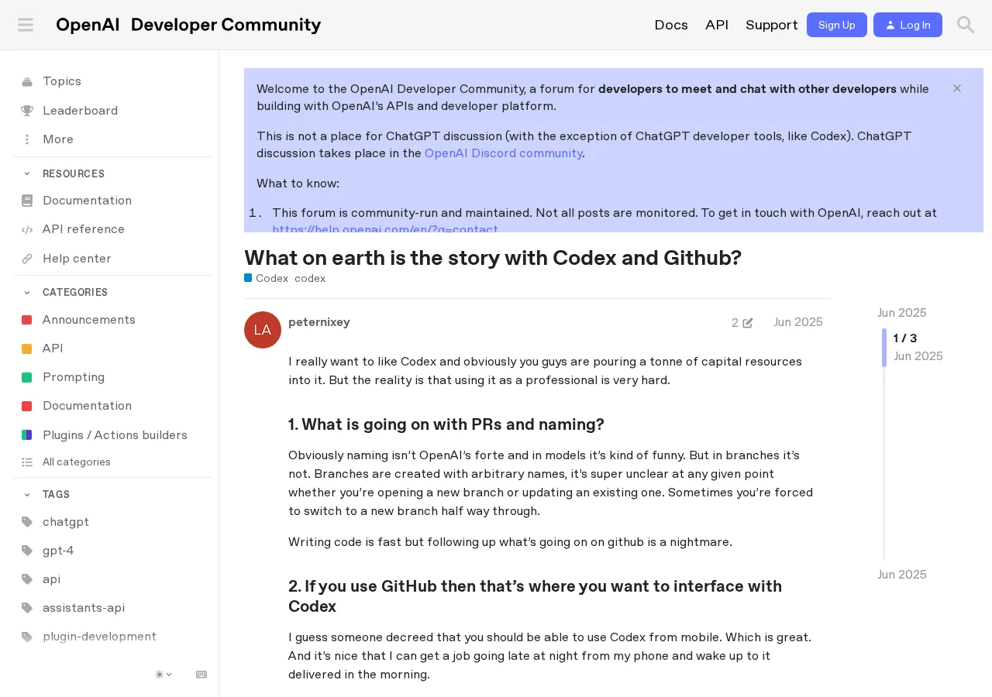Click the Sign Up button

point(837,25)
